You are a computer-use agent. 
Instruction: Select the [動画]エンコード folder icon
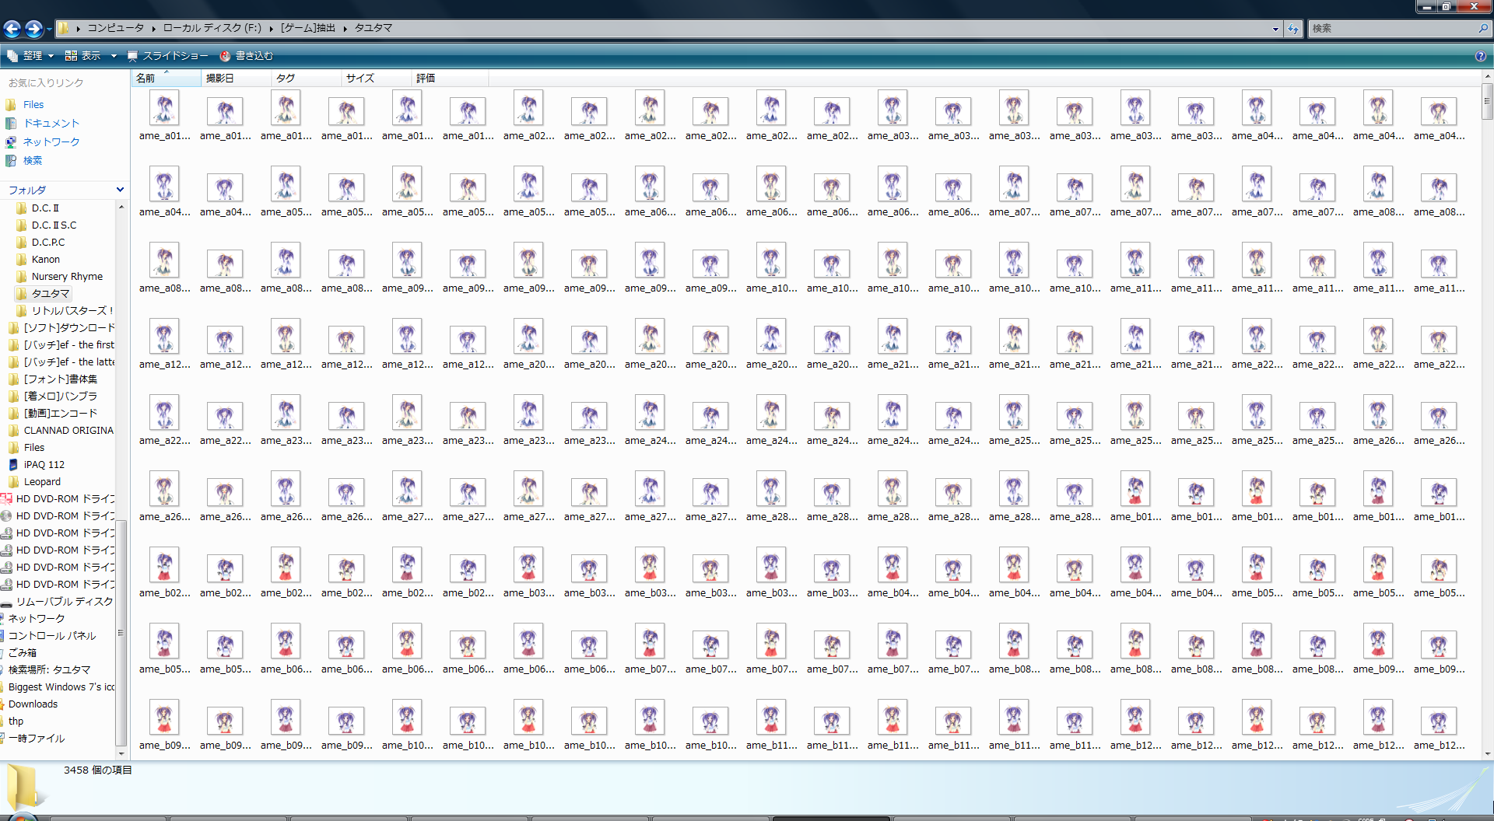coord(14,414)
